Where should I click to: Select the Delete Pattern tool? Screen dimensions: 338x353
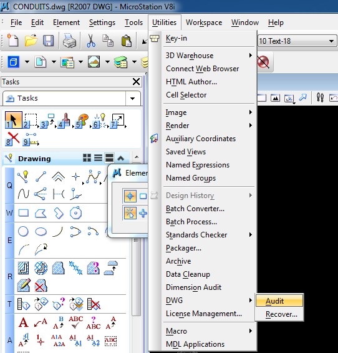point(41,286)
